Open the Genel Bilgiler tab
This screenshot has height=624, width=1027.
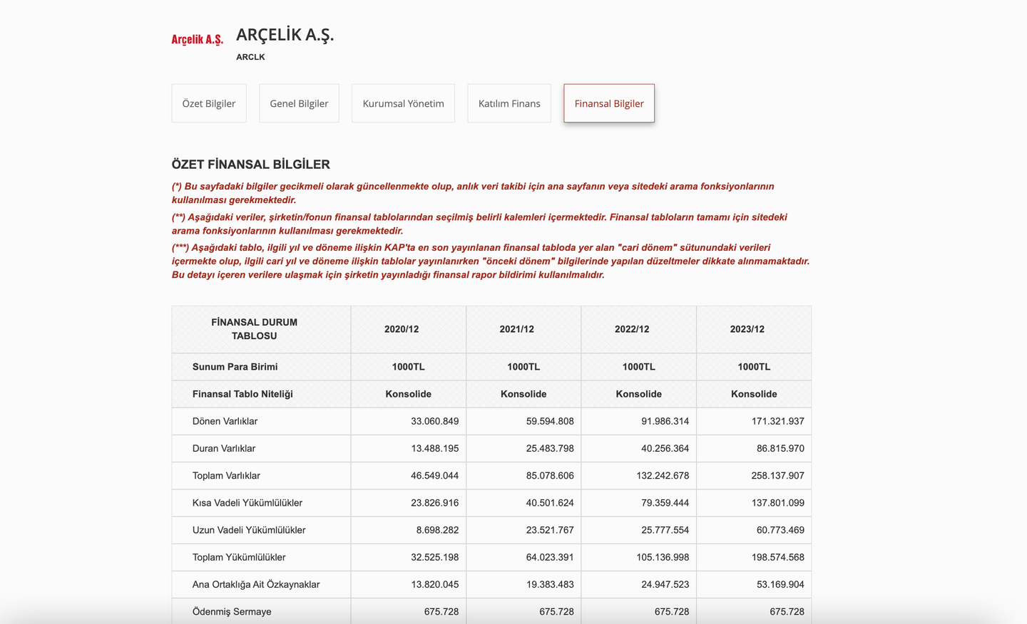(299, 103)
